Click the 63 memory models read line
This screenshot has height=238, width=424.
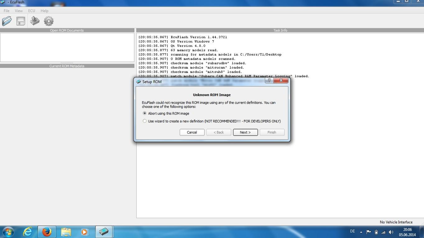click(x=178, y=50)
